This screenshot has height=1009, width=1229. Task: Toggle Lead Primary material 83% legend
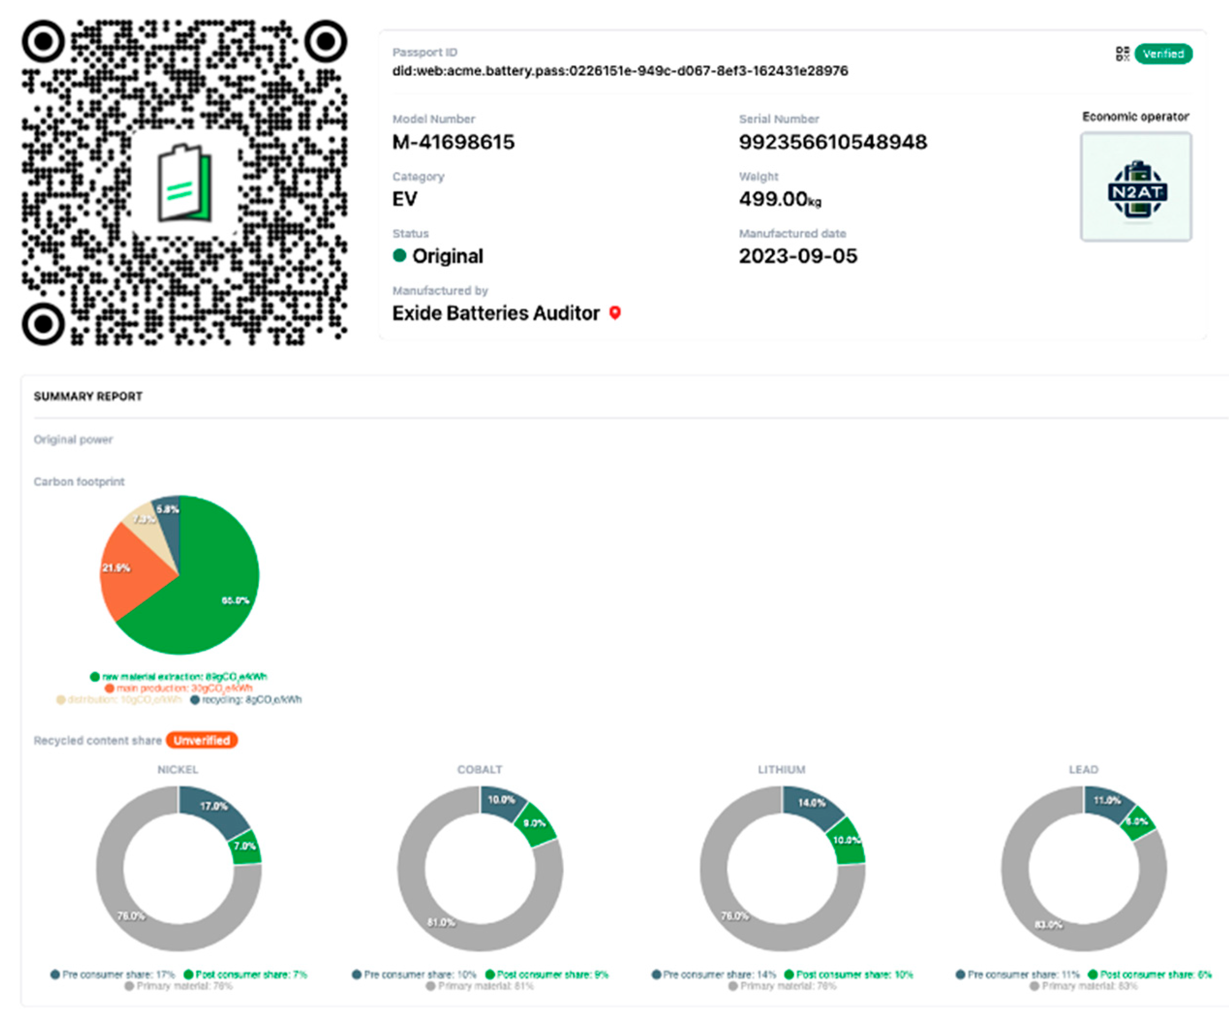click(x=1084, y=986)
